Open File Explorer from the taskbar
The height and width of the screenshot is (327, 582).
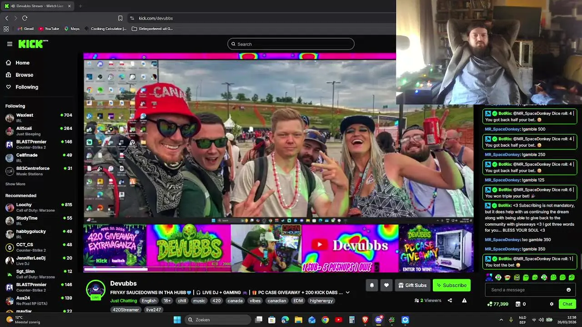click(298, 320)
